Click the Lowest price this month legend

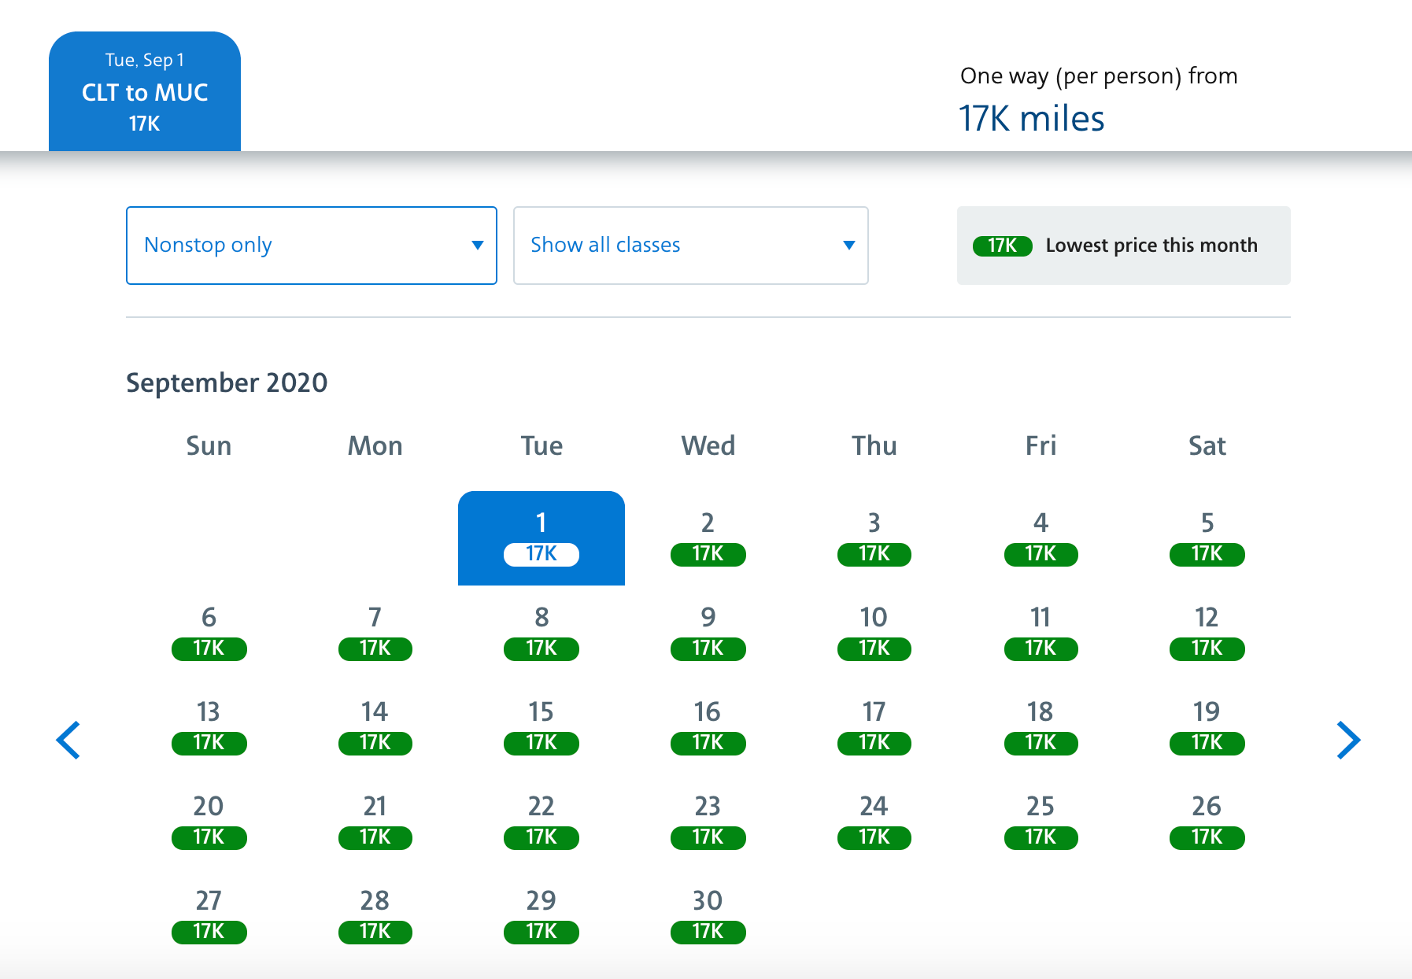click(1123, 246)
